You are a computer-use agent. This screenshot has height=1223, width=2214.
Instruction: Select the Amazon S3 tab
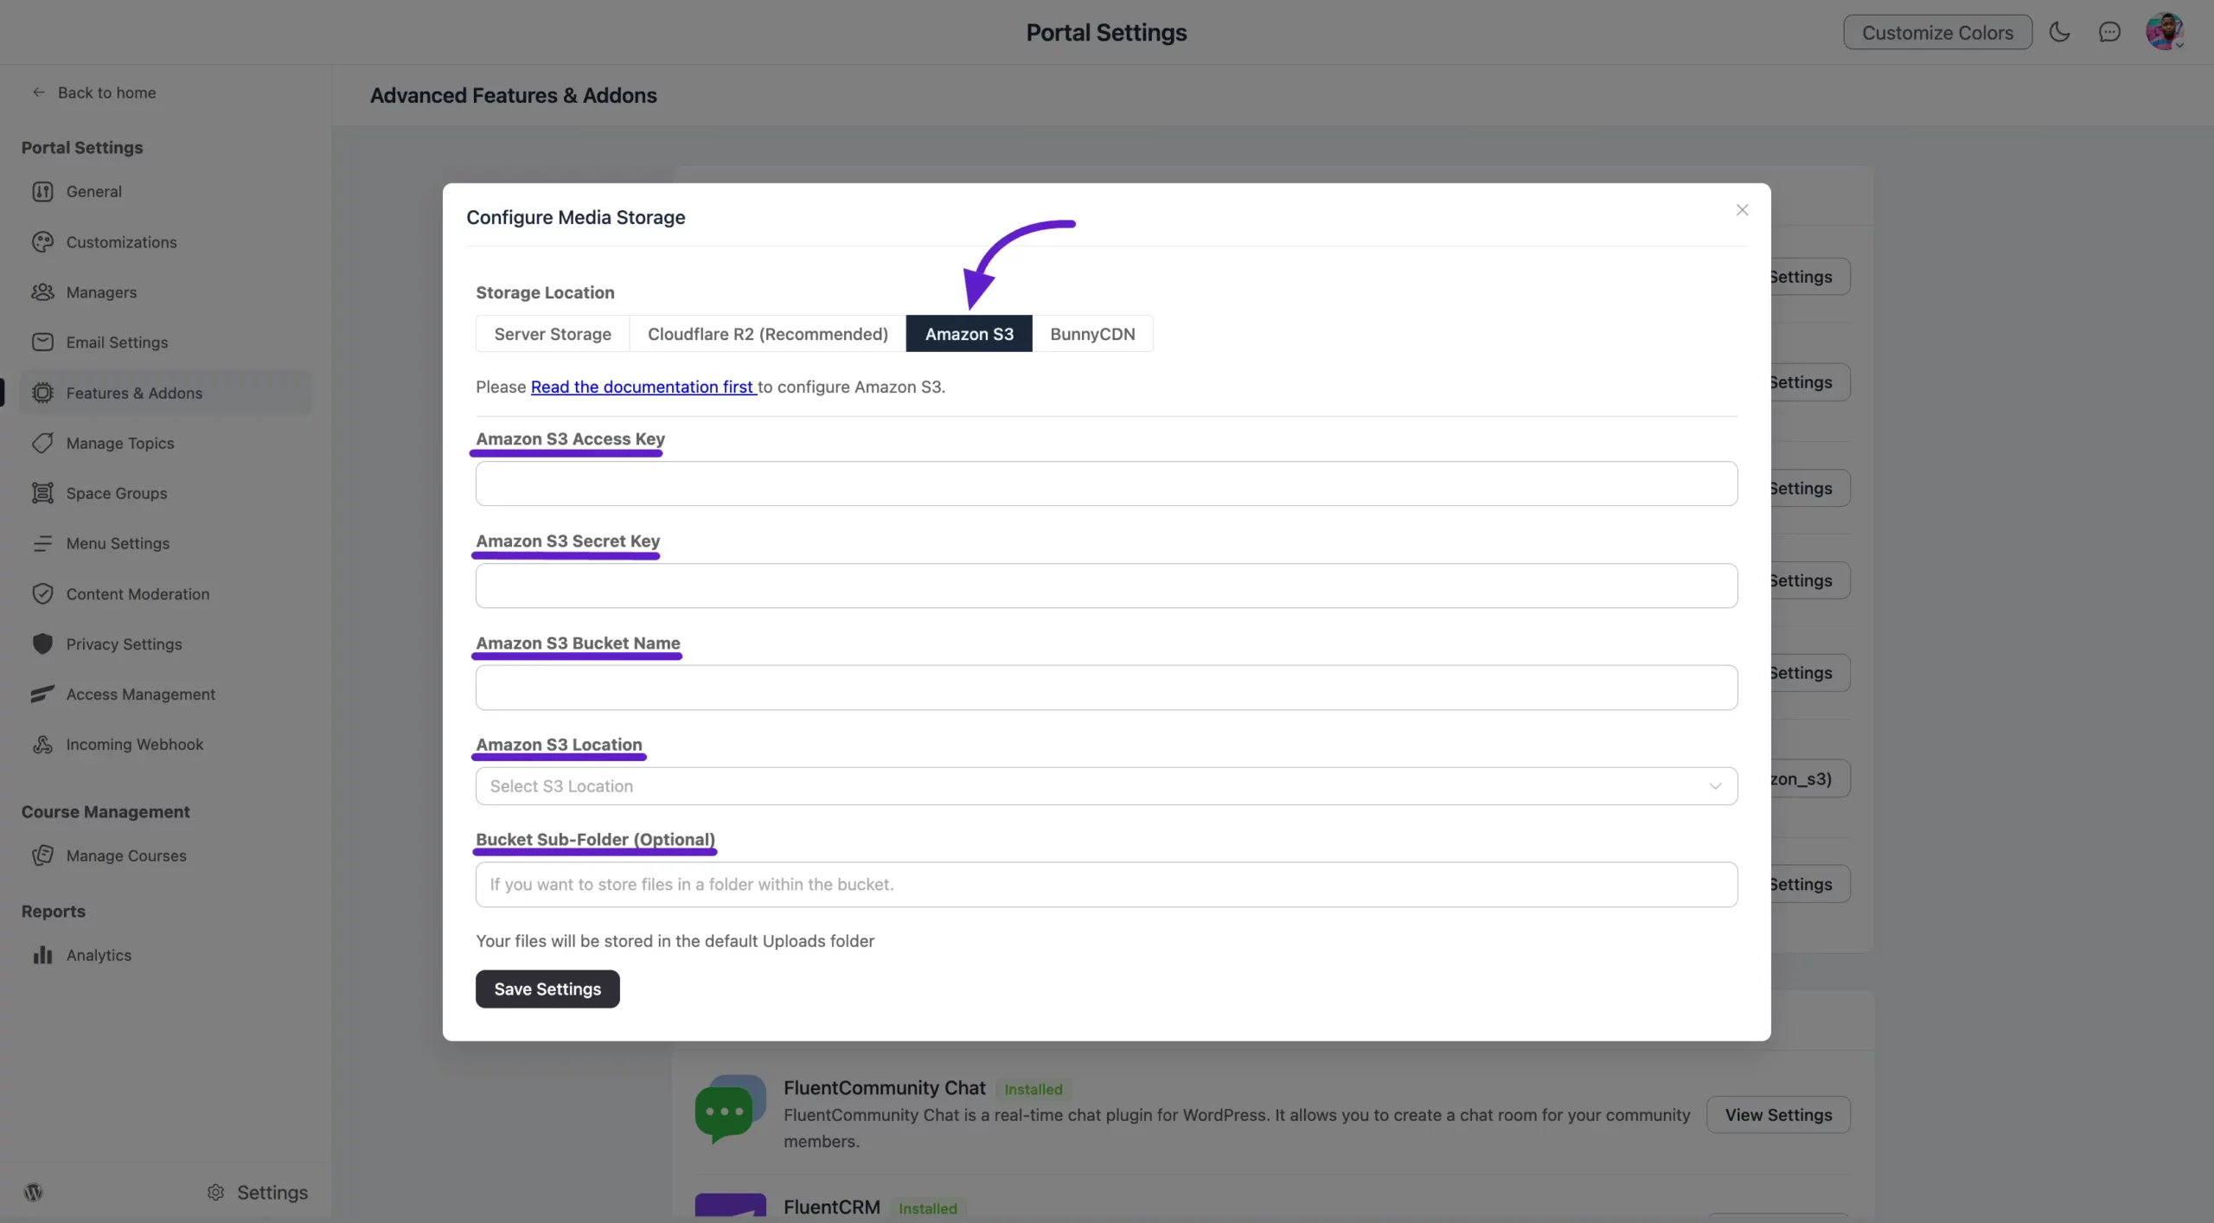tap(969, 334)
